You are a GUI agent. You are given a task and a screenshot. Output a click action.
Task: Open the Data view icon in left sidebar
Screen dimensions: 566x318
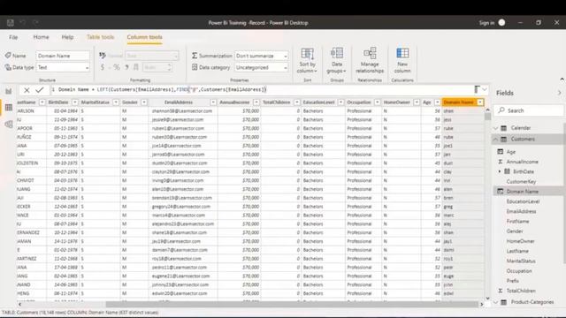(x=9, y=108)
